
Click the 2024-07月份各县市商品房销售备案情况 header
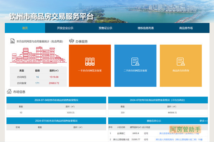coord(56,121)
